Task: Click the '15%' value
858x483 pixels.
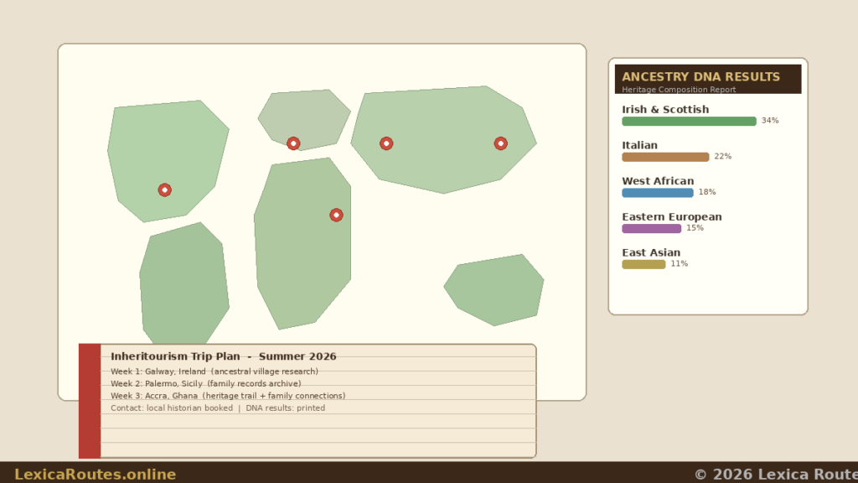Action: [x=695, y=228]
